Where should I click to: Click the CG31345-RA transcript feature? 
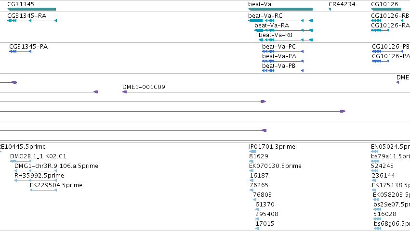(32, 21)
